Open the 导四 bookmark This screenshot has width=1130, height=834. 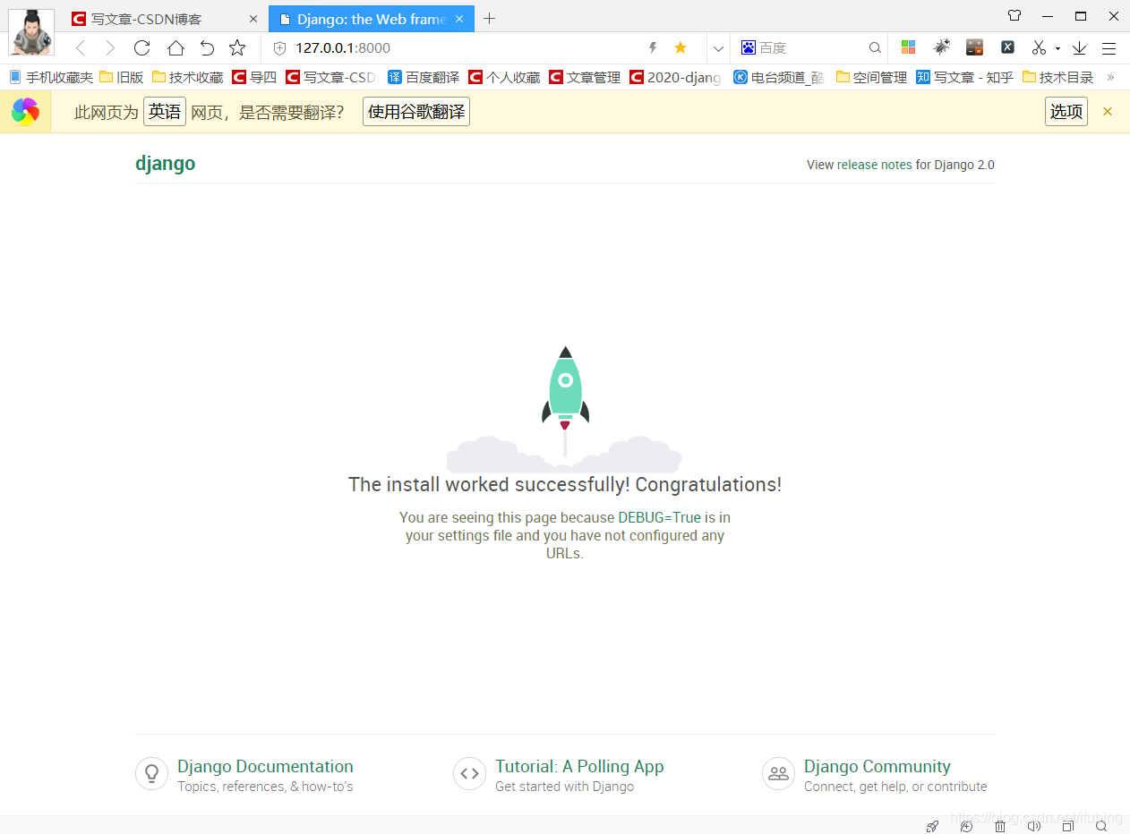click(254, 78)
